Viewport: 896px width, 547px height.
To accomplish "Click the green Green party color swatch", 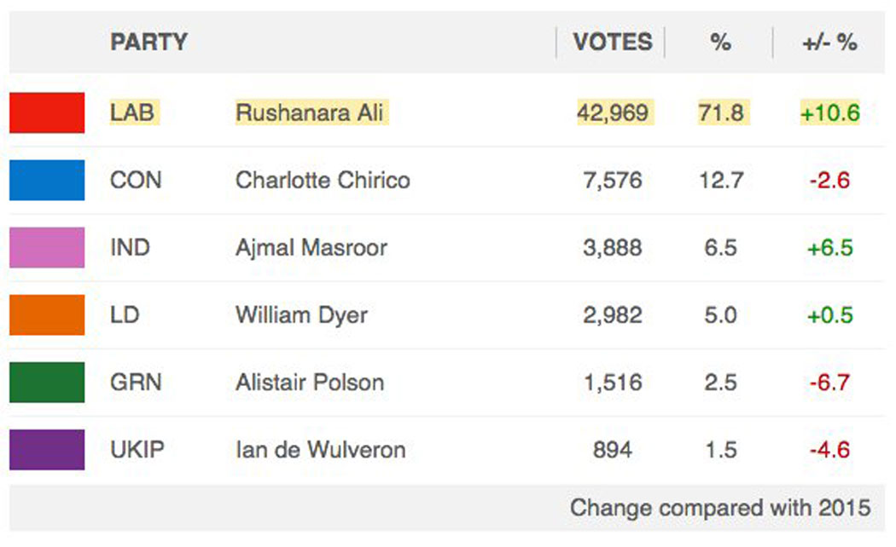I will 47,382.
